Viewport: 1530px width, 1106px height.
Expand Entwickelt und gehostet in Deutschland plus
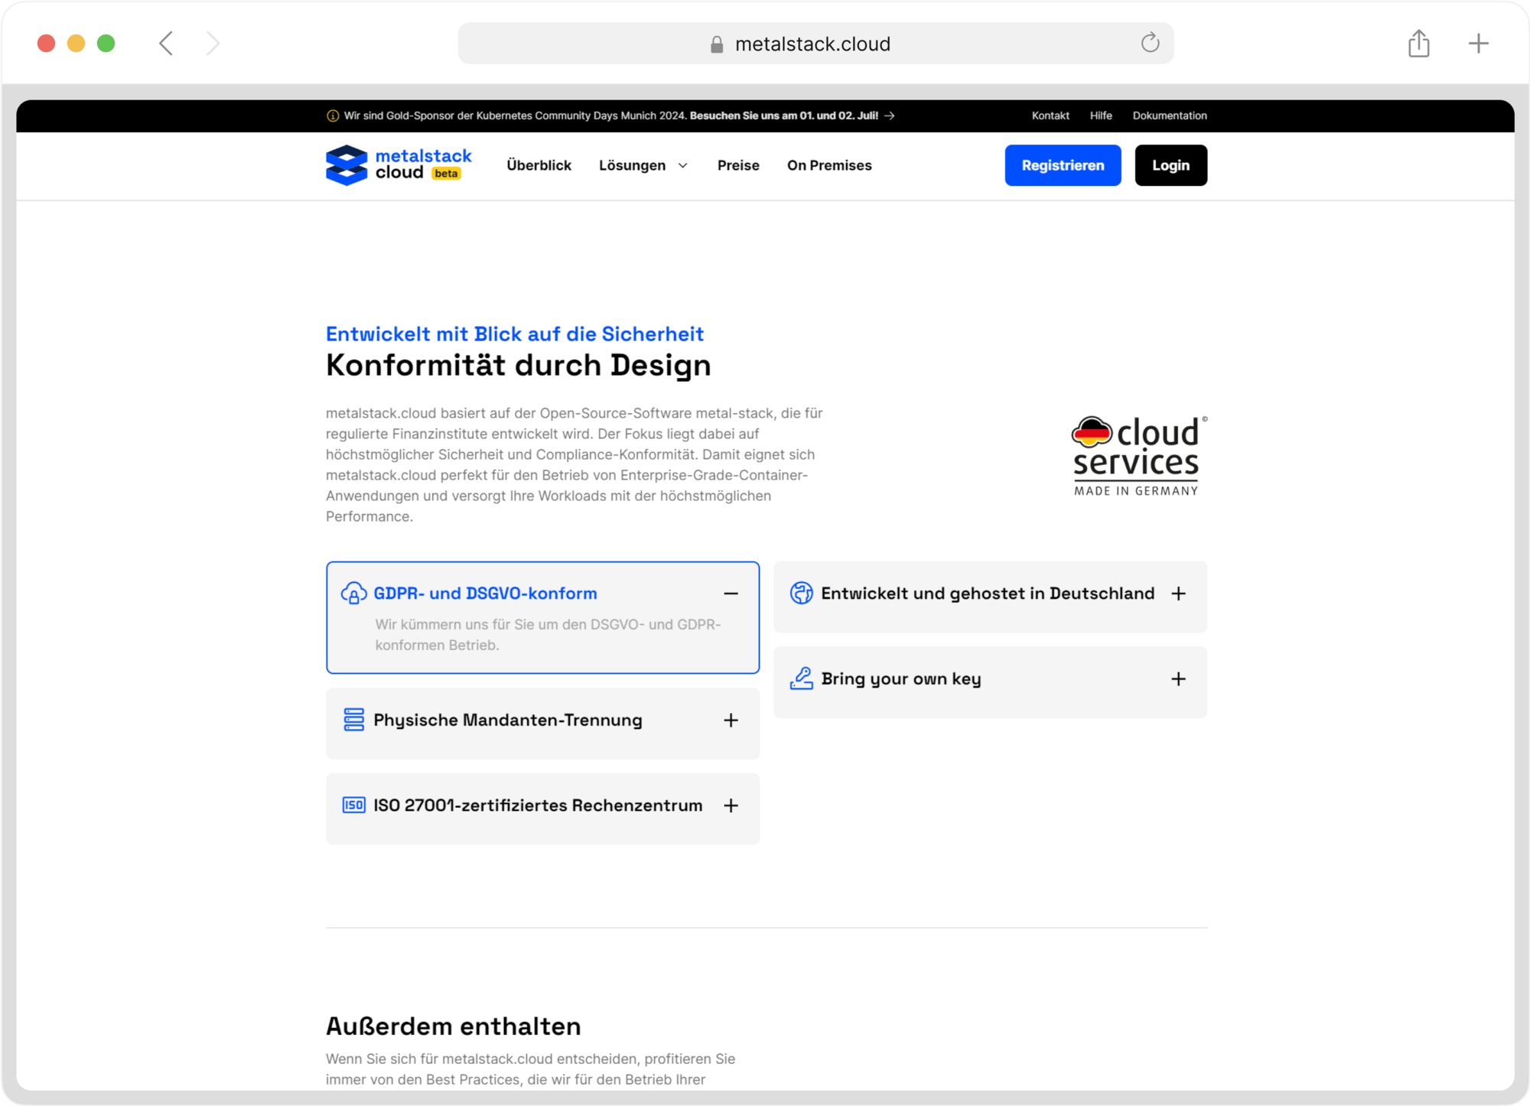click(x=1178, y=594)
